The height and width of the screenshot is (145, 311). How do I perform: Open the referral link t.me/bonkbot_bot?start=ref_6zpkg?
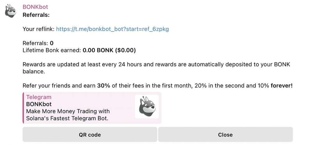click(113, 29)
